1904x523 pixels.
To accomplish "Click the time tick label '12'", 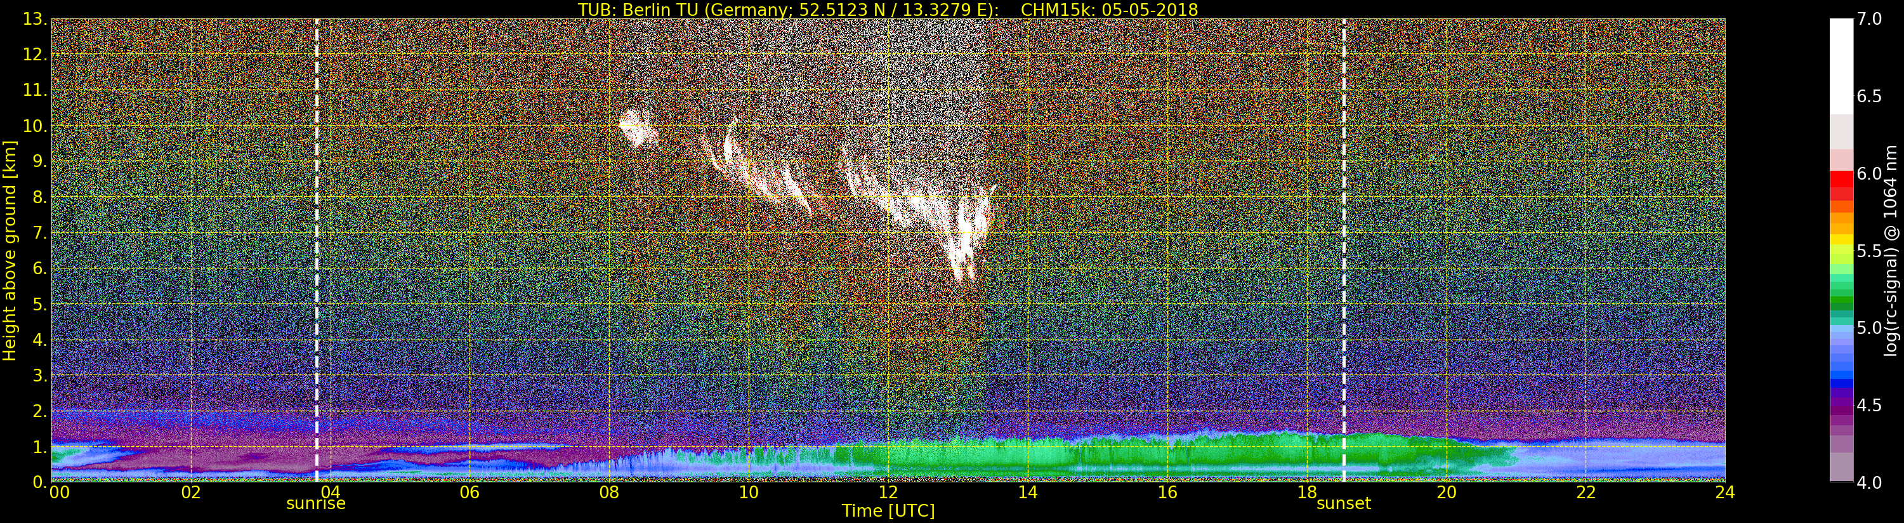I will (888, 492).
